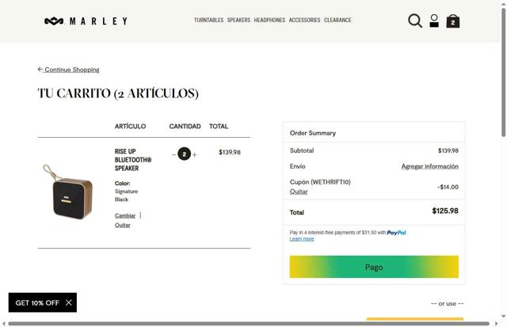The height and width of the screenshot is (327, 507).
Task: Click the Rise Up speaker thumbnail
Action: click(68, 192)
